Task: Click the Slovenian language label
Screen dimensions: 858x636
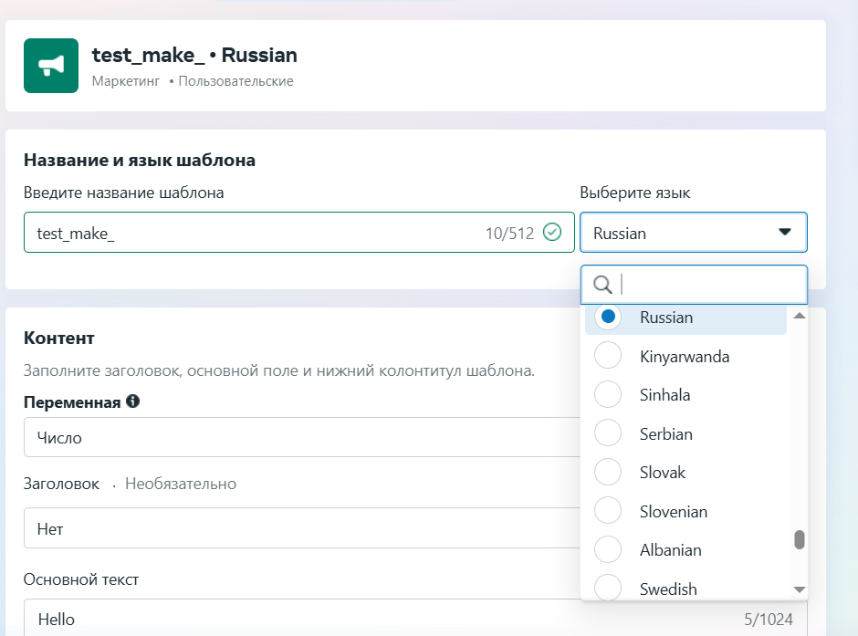Action: click(x=674, y=511)
